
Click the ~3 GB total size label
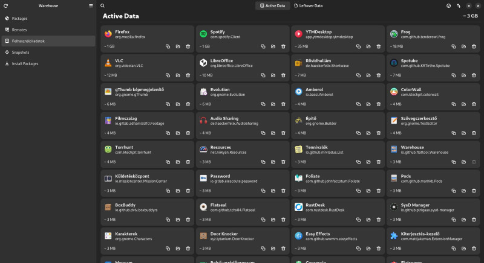[471, 16]
